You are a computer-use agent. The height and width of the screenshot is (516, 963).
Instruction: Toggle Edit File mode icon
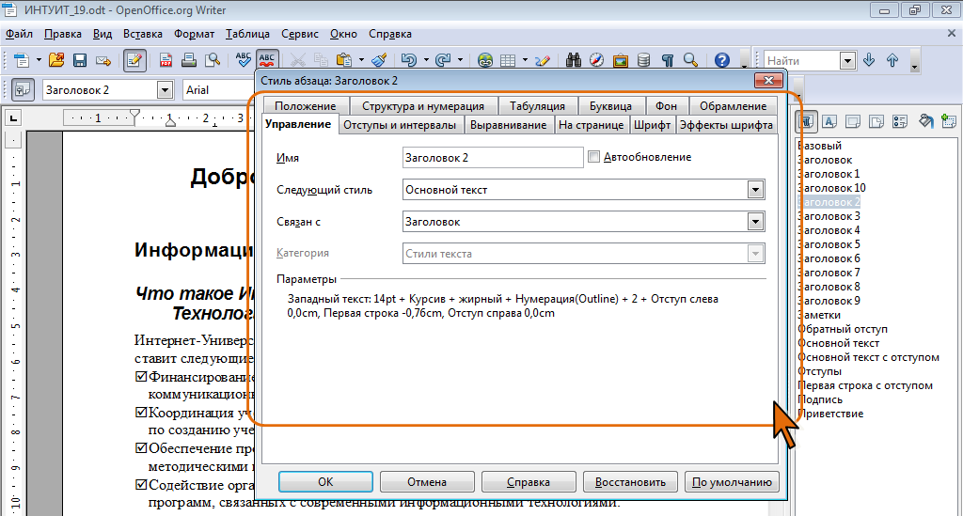134,60
